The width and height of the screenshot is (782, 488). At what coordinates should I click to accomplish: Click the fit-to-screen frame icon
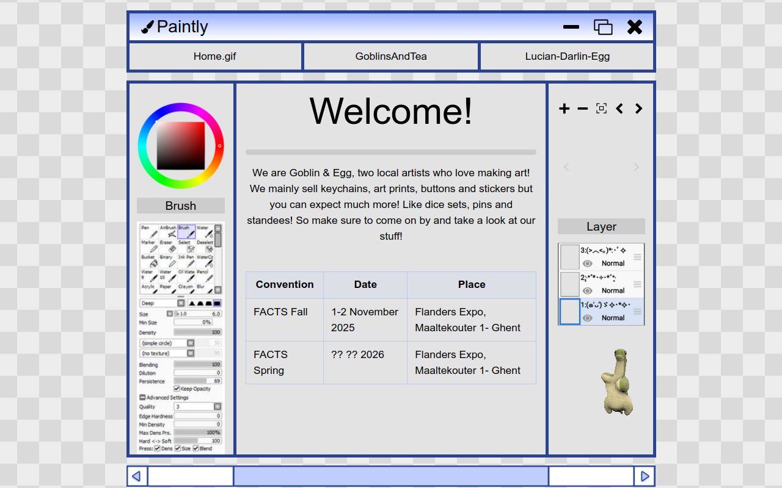601,109
